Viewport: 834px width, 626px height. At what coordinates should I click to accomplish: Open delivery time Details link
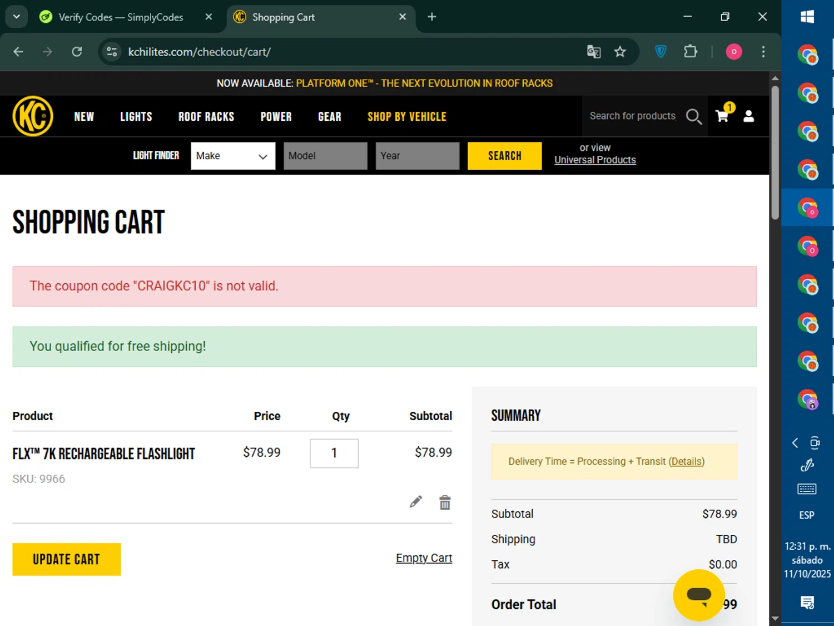687,461
